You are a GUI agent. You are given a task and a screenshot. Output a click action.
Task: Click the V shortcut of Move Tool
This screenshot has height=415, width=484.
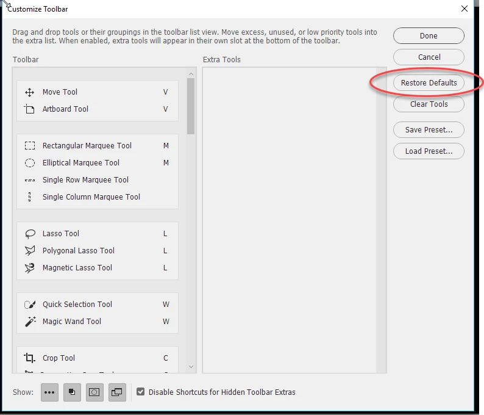pos(166,92)
